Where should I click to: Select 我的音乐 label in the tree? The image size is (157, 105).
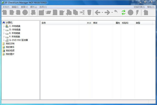[x=10, y=47]
